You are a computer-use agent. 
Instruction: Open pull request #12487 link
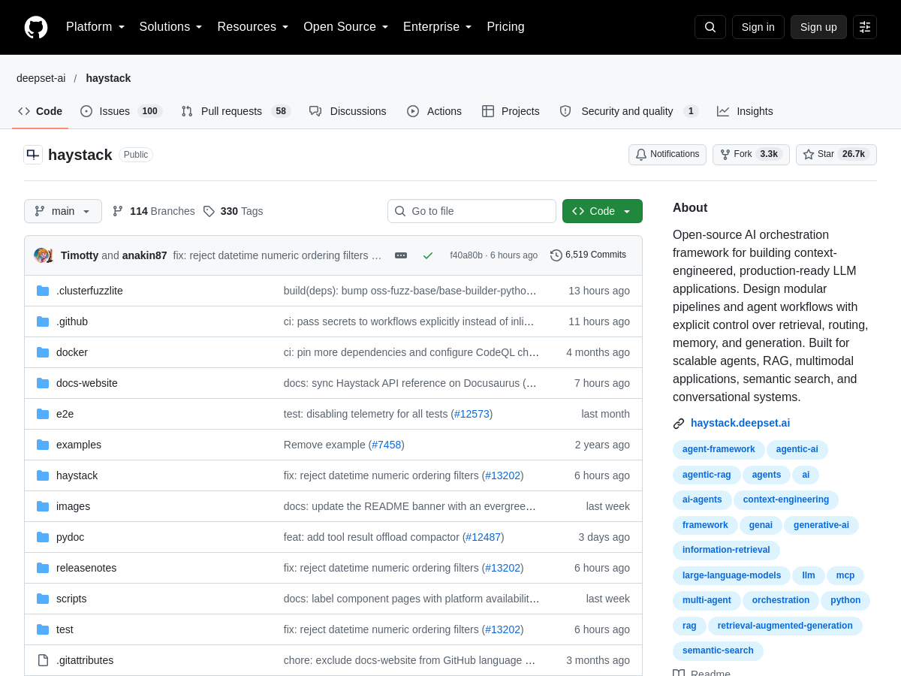(x=483, y=537)
